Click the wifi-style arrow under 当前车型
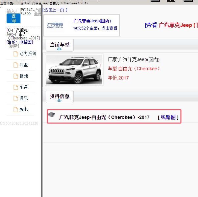Image resolution: width=198 pixels, height=197 pixels. click(59, 49)
